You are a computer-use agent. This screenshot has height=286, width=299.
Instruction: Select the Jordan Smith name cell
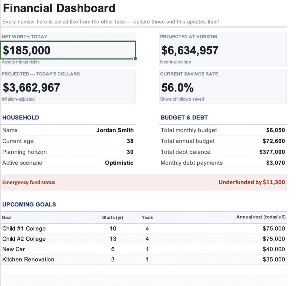pyautogui.click(x=115, y=130)
